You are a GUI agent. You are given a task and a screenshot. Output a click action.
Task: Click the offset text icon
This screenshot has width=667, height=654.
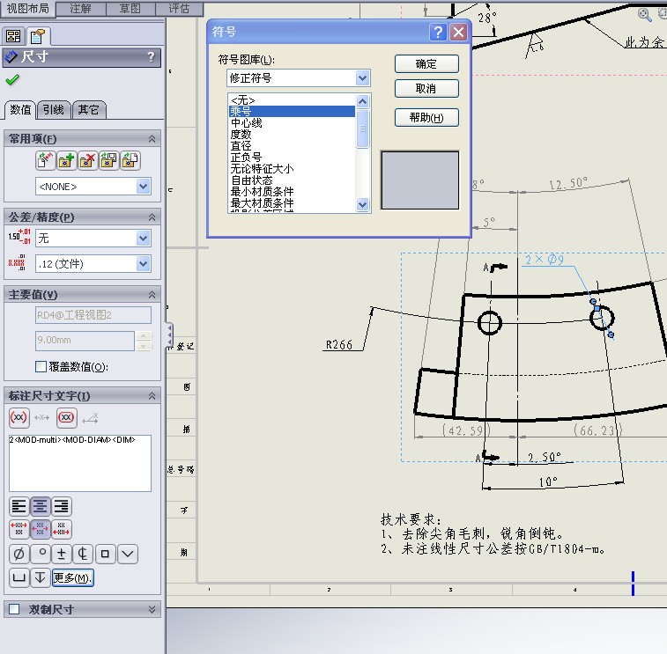coord(90,418)
